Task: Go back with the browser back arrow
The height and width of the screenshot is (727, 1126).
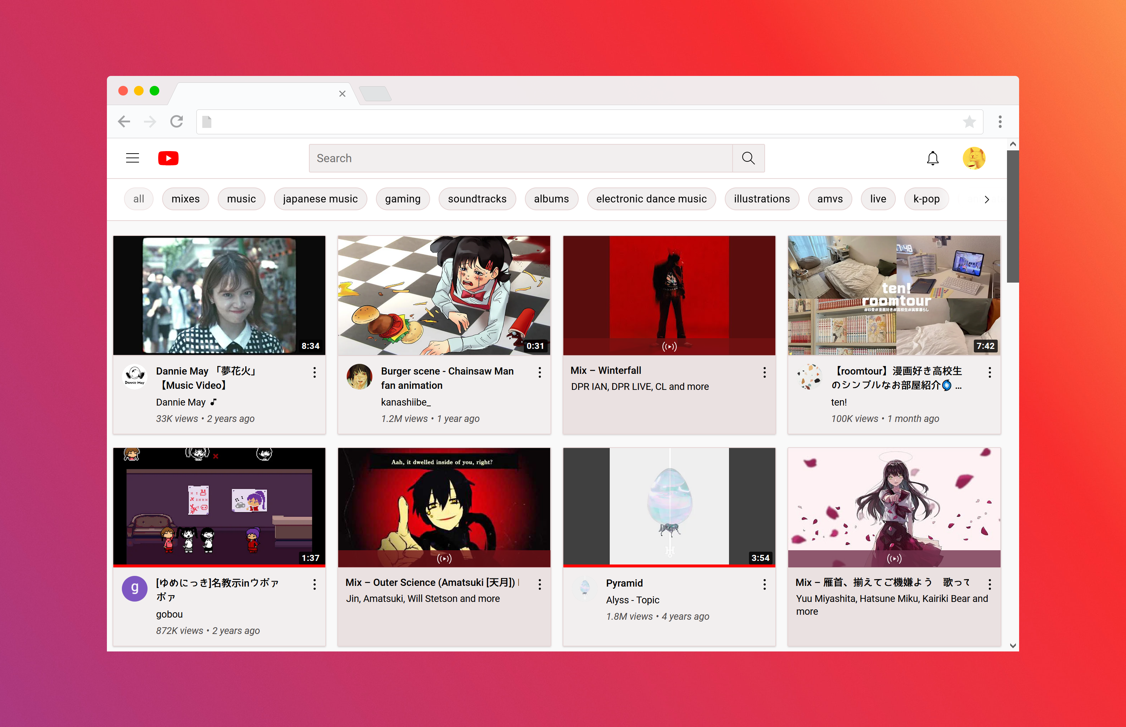Action: [x=124, y=122]
